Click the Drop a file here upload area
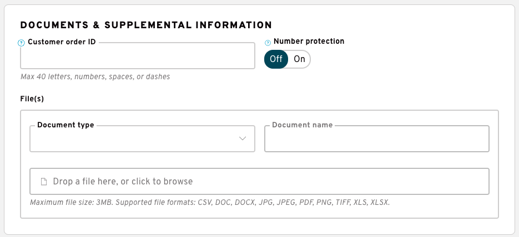The width and height of the screenshot is (519, 237). coord(260,181)
